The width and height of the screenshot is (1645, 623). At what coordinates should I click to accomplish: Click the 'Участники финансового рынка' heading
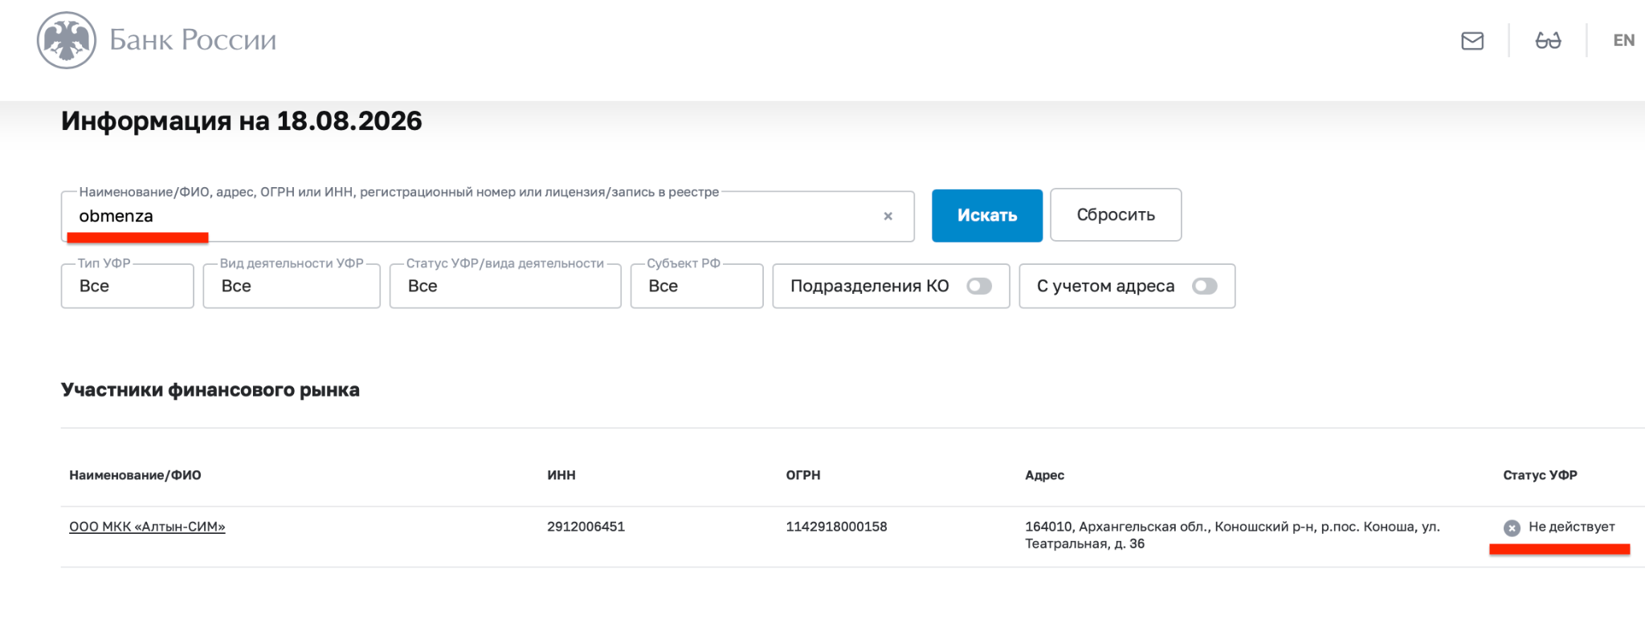coord(210,390)
